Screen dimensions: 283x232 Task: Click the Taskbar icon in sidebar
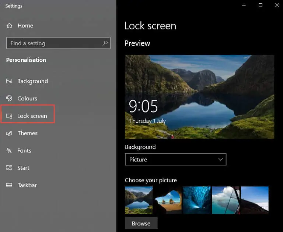9,185
